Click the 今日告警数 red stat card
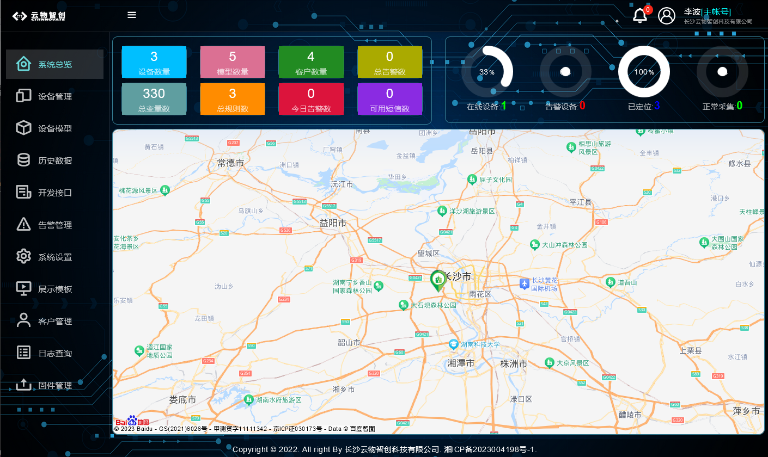Screen dimensions: 768x457 click(x=311, y=99)
